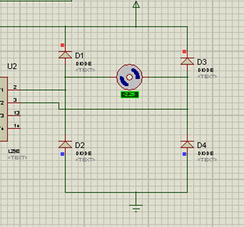This screenshot has height=227, width=244.
Task: Click the power terminal arrow at top
Action: click(136, 5)
